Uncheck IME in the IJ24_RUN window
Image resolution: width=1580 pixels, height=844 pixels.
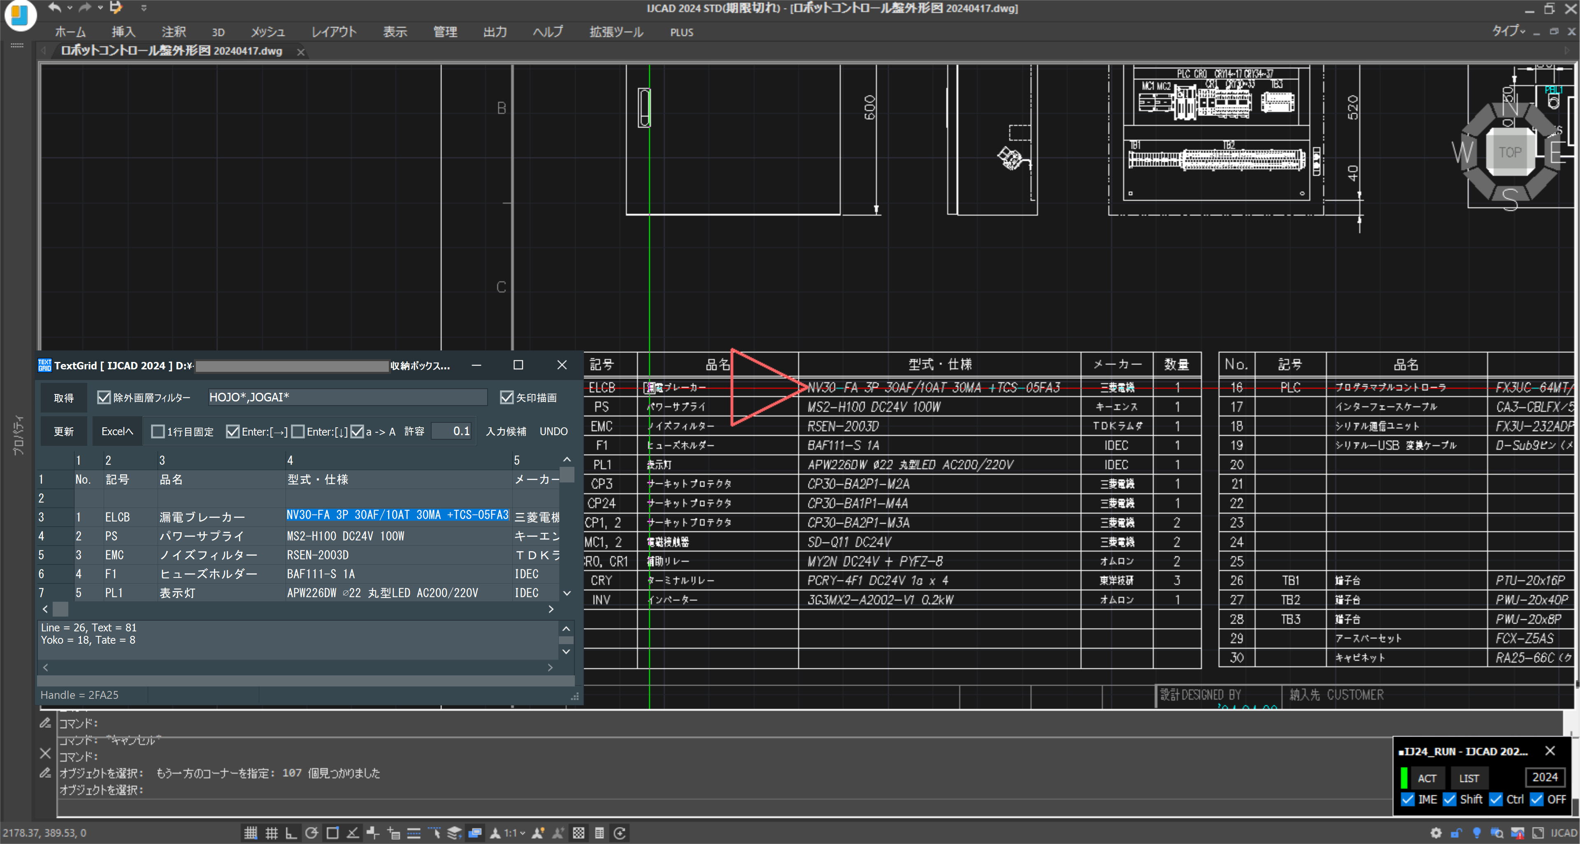[1408, 799]
